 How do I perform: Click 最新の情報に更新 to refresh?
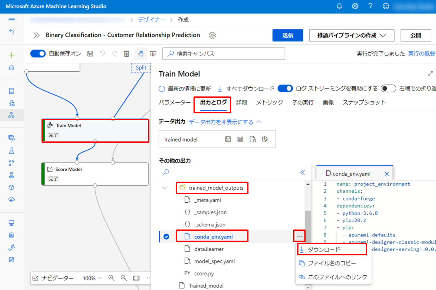click(x=185, y=88)
